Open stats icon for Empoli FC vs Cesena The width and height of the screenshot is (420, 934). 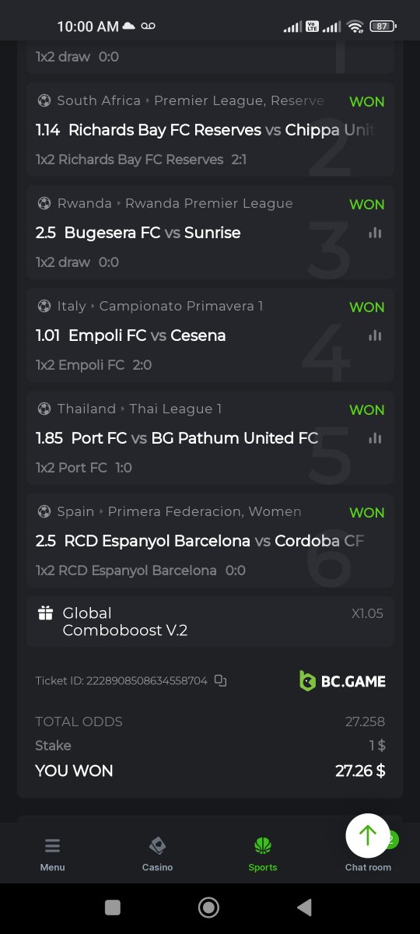pos(375,335)
